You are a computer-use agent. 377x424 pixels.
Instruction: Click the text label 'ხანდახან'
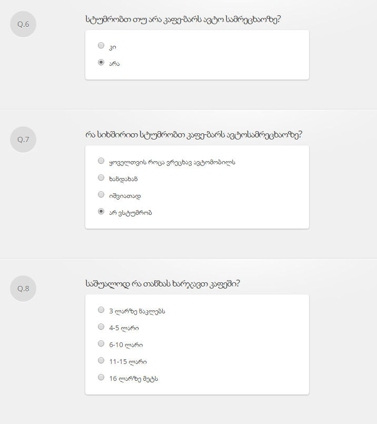tap(123, 179)
